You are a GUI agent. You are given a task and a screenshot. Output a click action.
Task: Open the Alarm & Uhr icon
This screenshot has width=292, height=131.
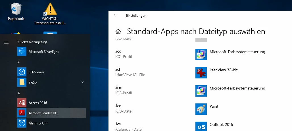[22, 123]
